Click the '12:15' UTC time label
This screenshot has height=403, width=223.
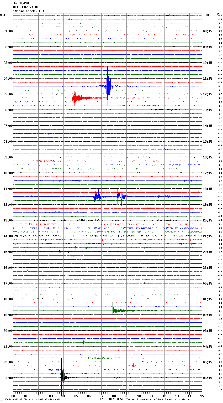(208, 94)
